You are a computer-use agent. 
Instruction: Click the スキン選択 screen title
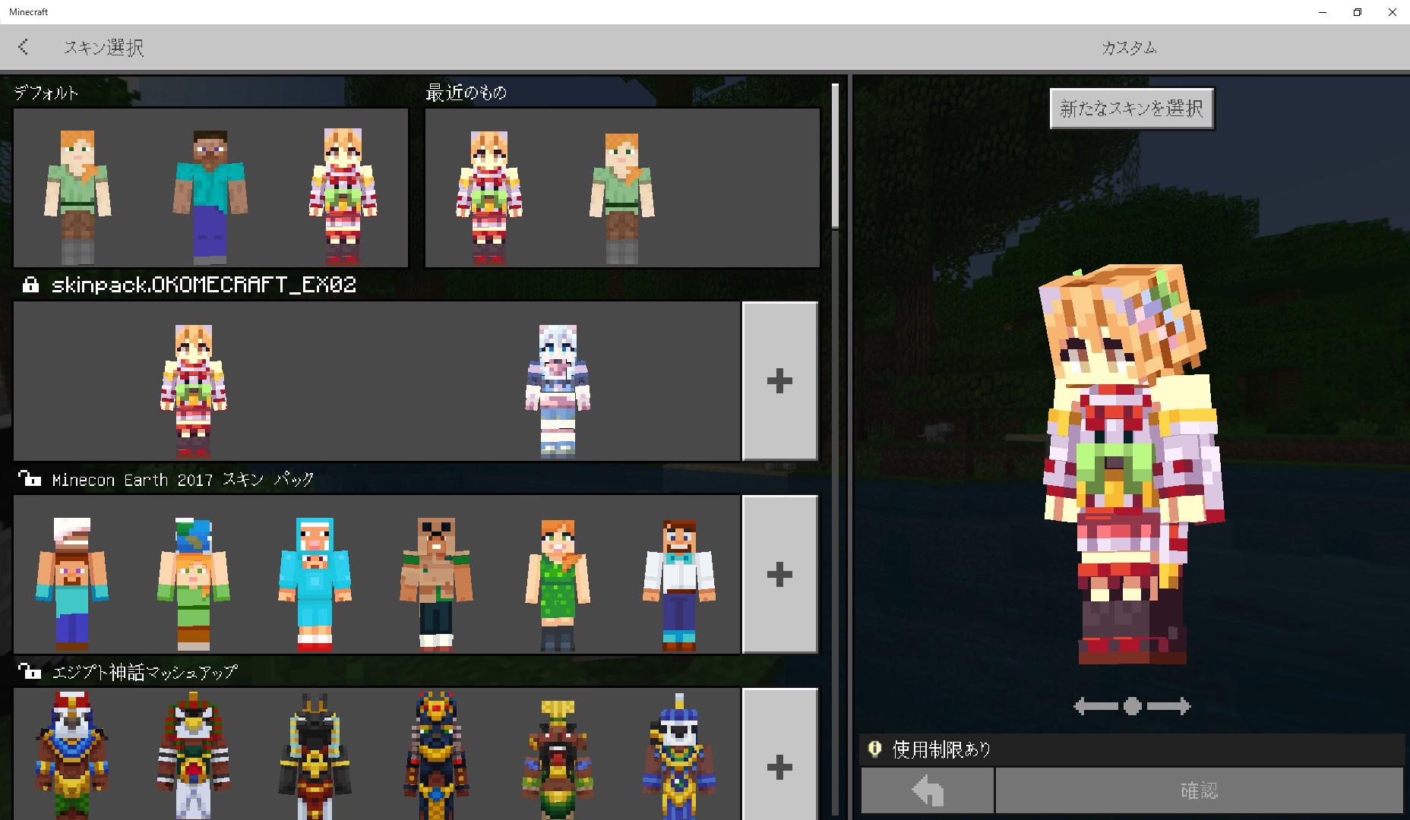(x=103, y=48)
